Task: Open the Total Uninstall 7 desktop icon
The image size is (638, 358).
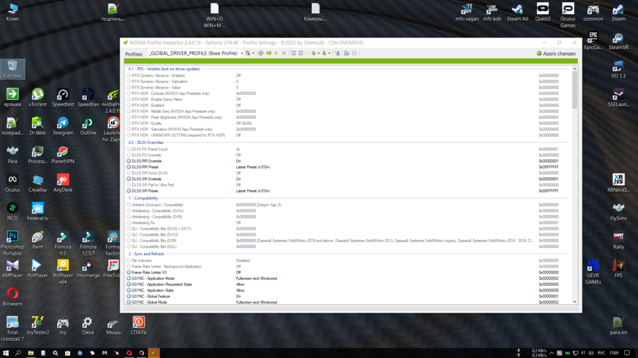Action: pos(12,328)
